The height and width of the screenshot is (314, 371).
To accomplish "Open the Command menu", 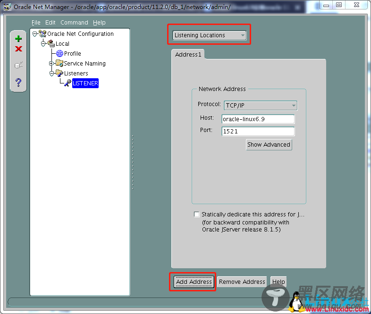I will [74, 23].
